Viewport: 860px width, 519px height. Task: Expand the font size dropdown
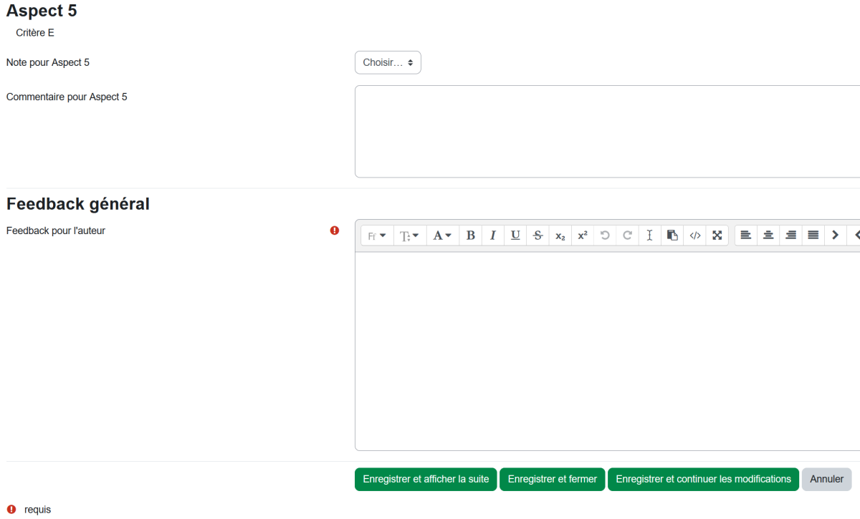coord(410,236)
